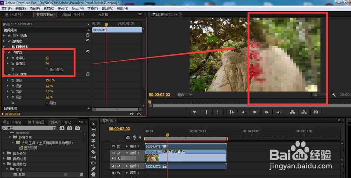
Task: Filter by Accelerated Effects icon
Action: tap(62, 128)
